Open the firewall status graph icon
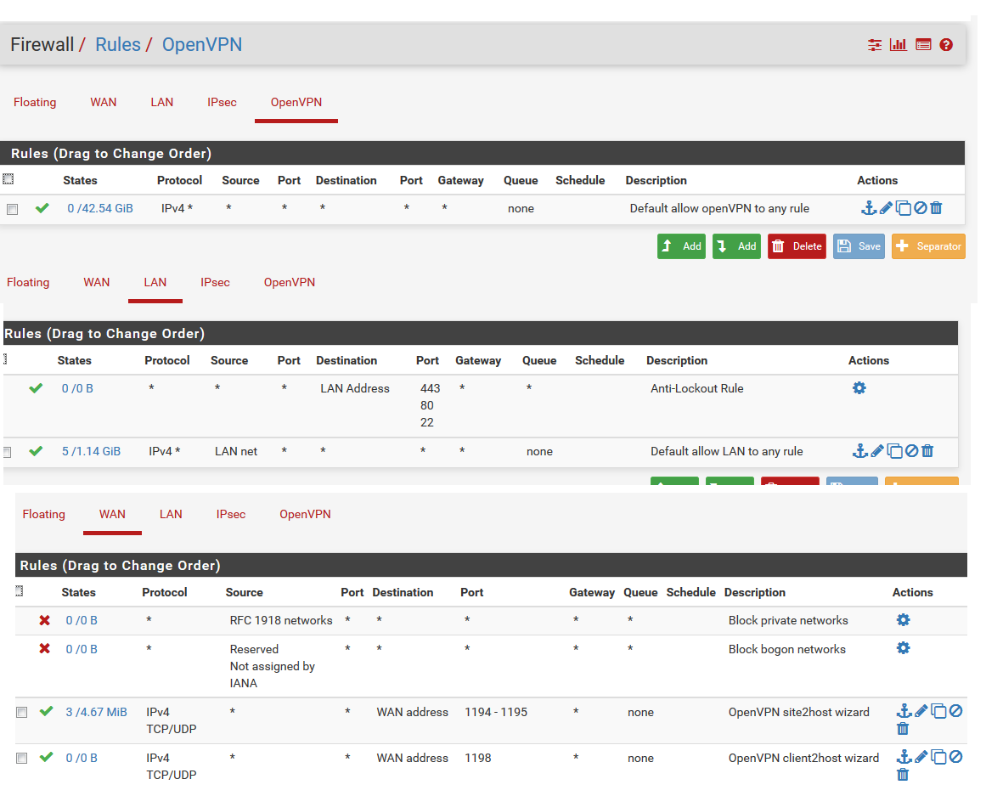The height and width of the screenshot is (796, 986). (899, 45)
